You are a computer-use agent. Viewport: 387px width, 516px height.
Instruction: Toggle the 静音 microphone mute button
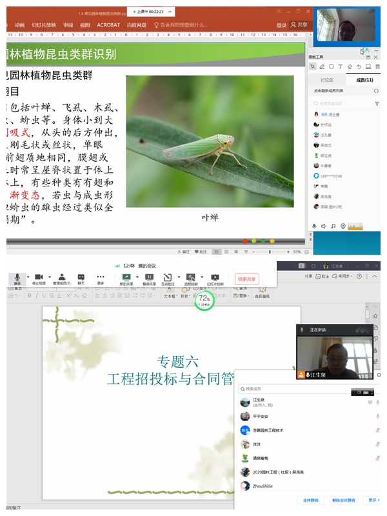(17, 278)
